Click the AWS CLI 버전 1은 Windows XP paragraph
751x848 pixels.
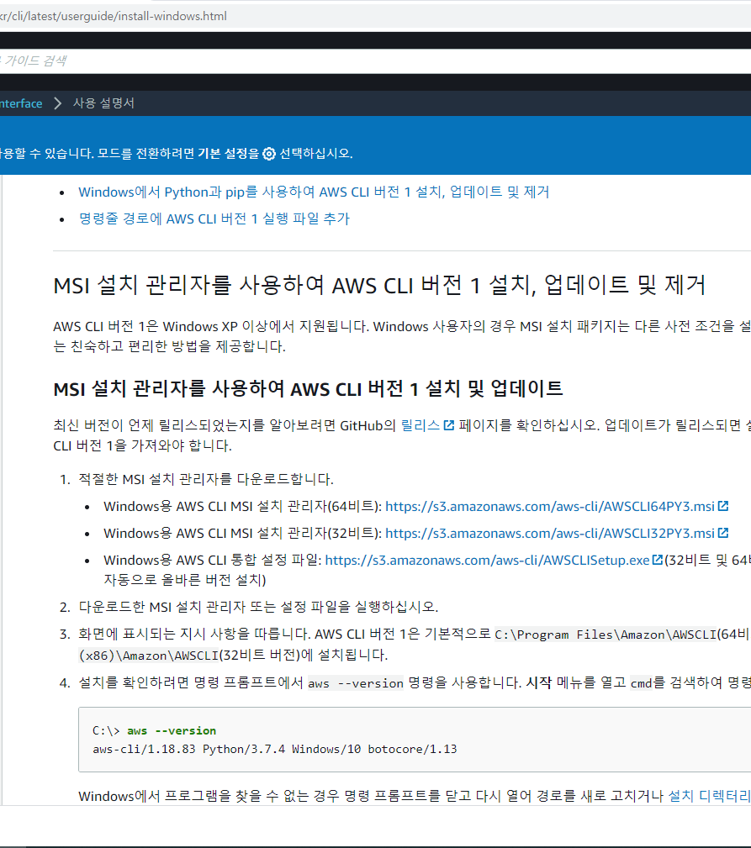(402, 336)
